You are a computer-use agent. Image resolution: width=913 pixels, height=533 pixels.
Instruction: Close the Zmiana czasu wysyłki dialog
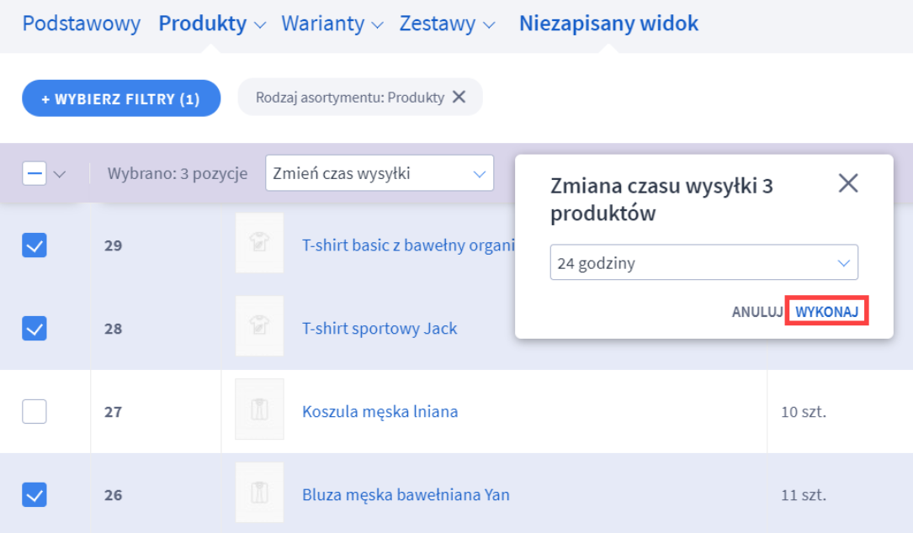point(848,183)
